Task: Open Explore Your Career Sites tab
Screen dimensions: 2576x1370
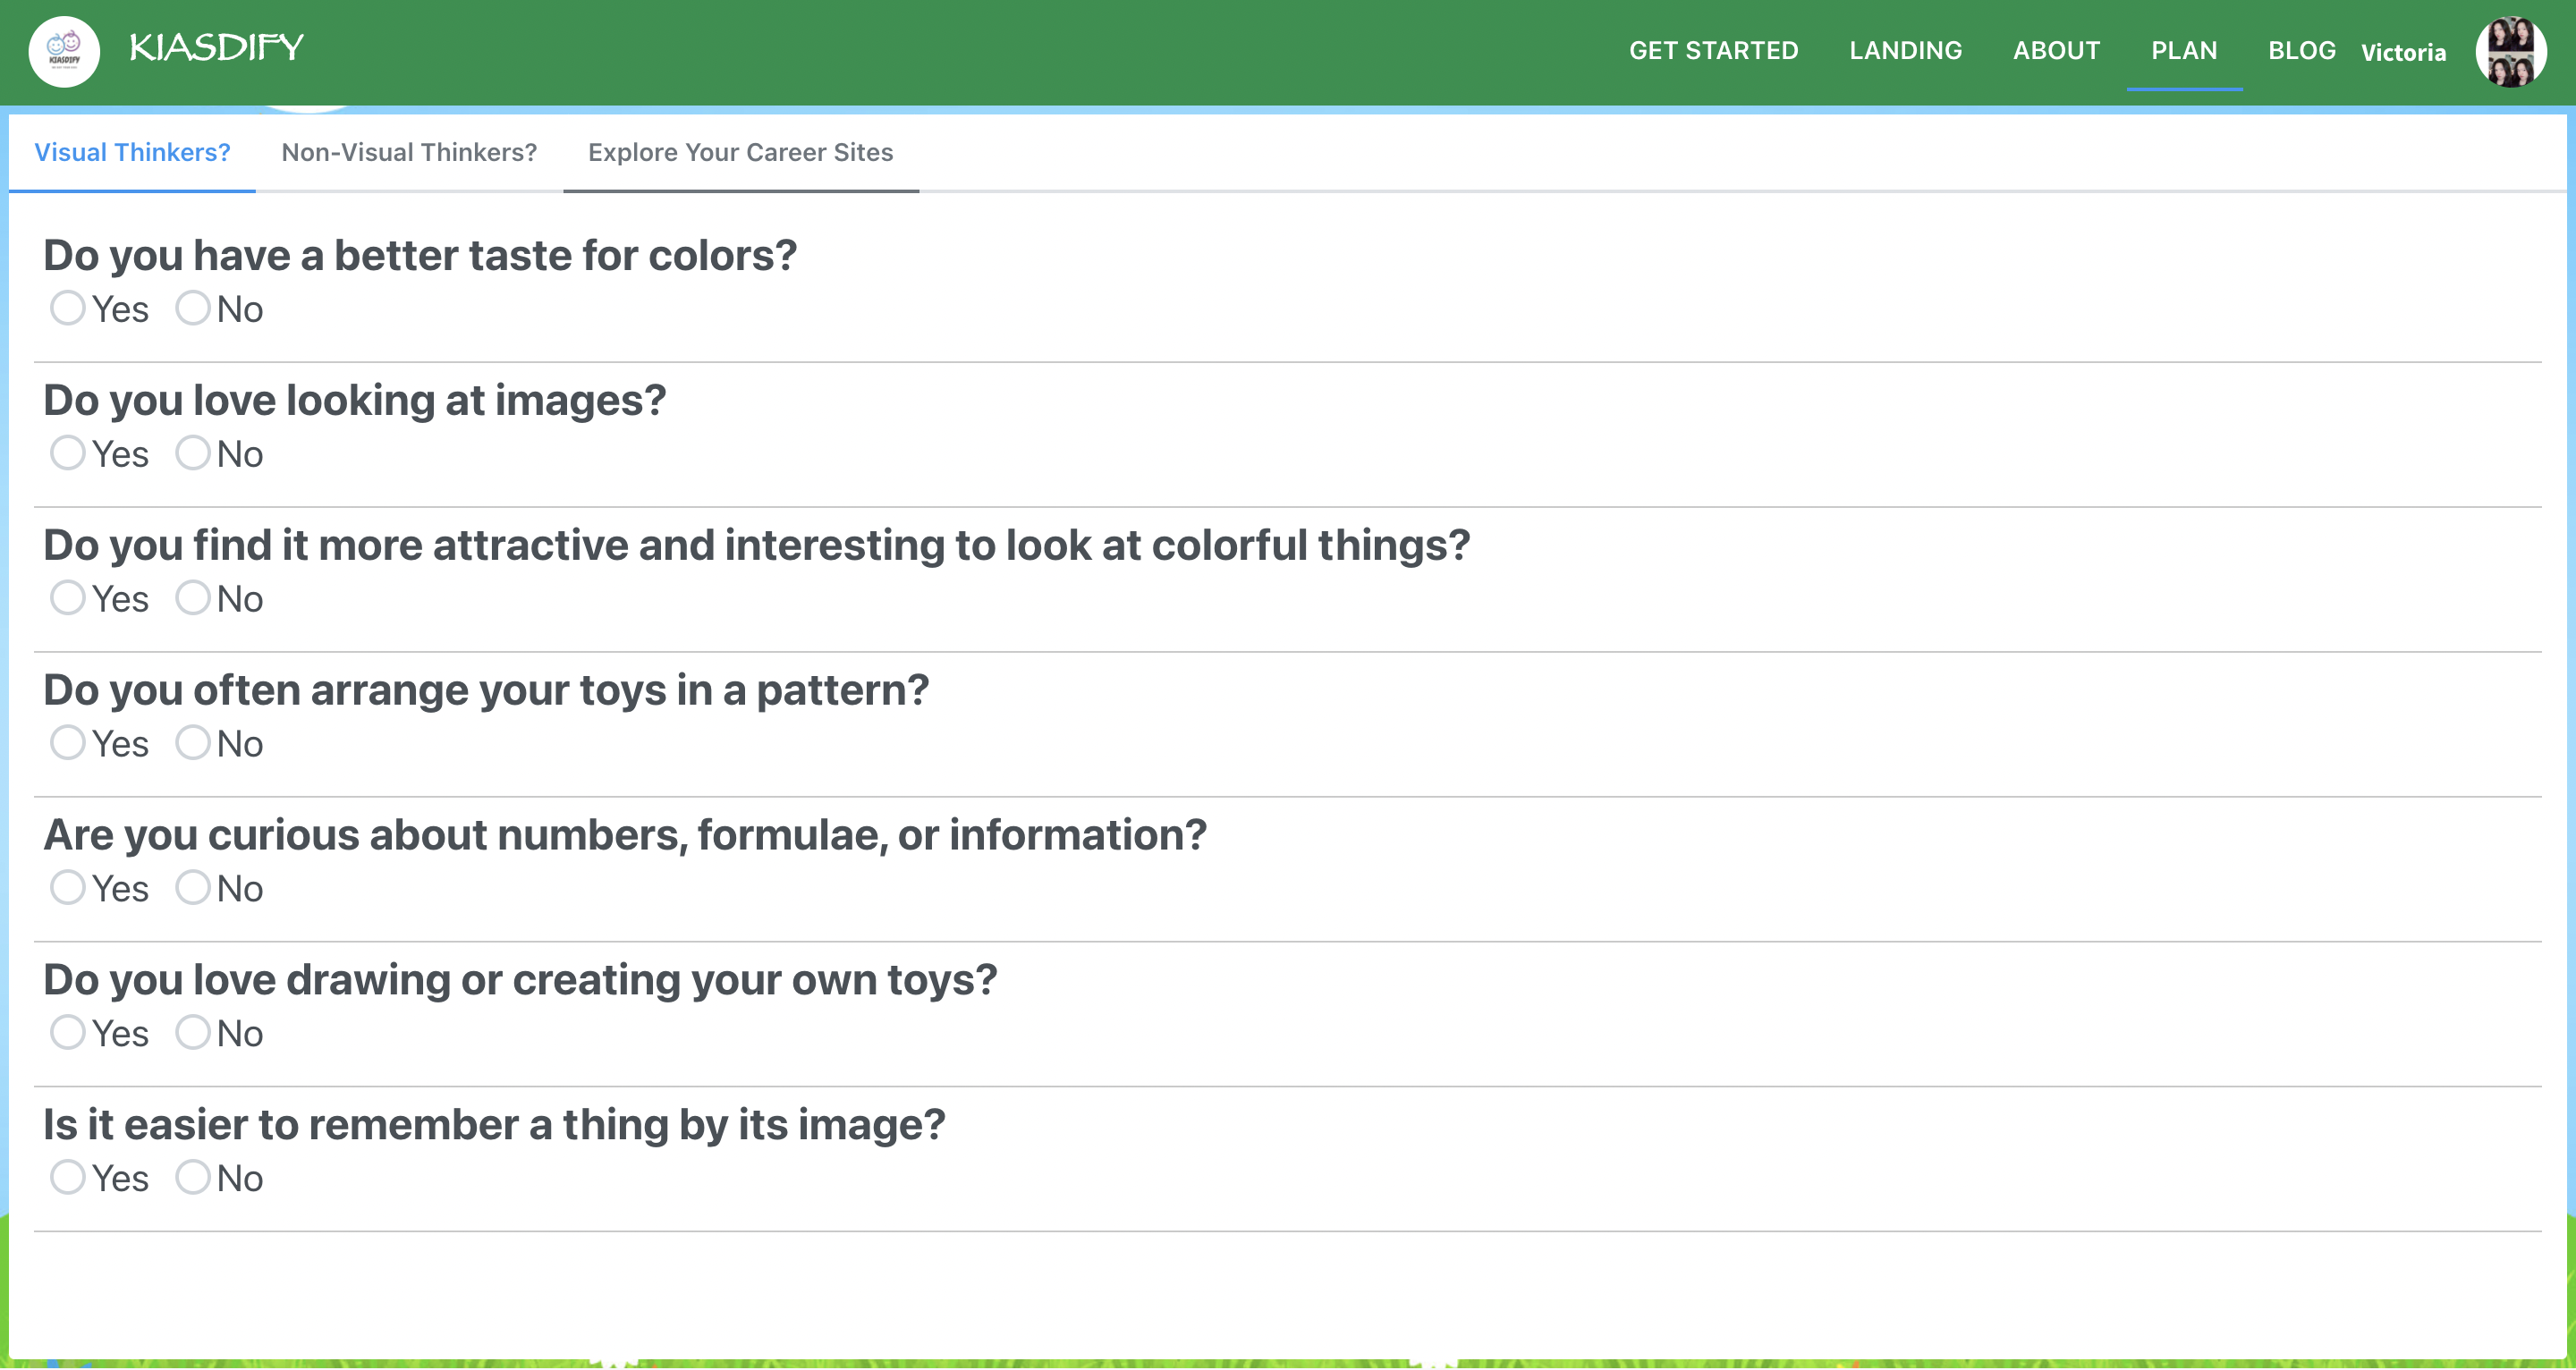Action: point(740,152)
